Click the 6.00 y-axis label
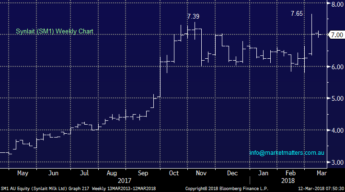This screenshot has width=345, height=192. [337, 67]
